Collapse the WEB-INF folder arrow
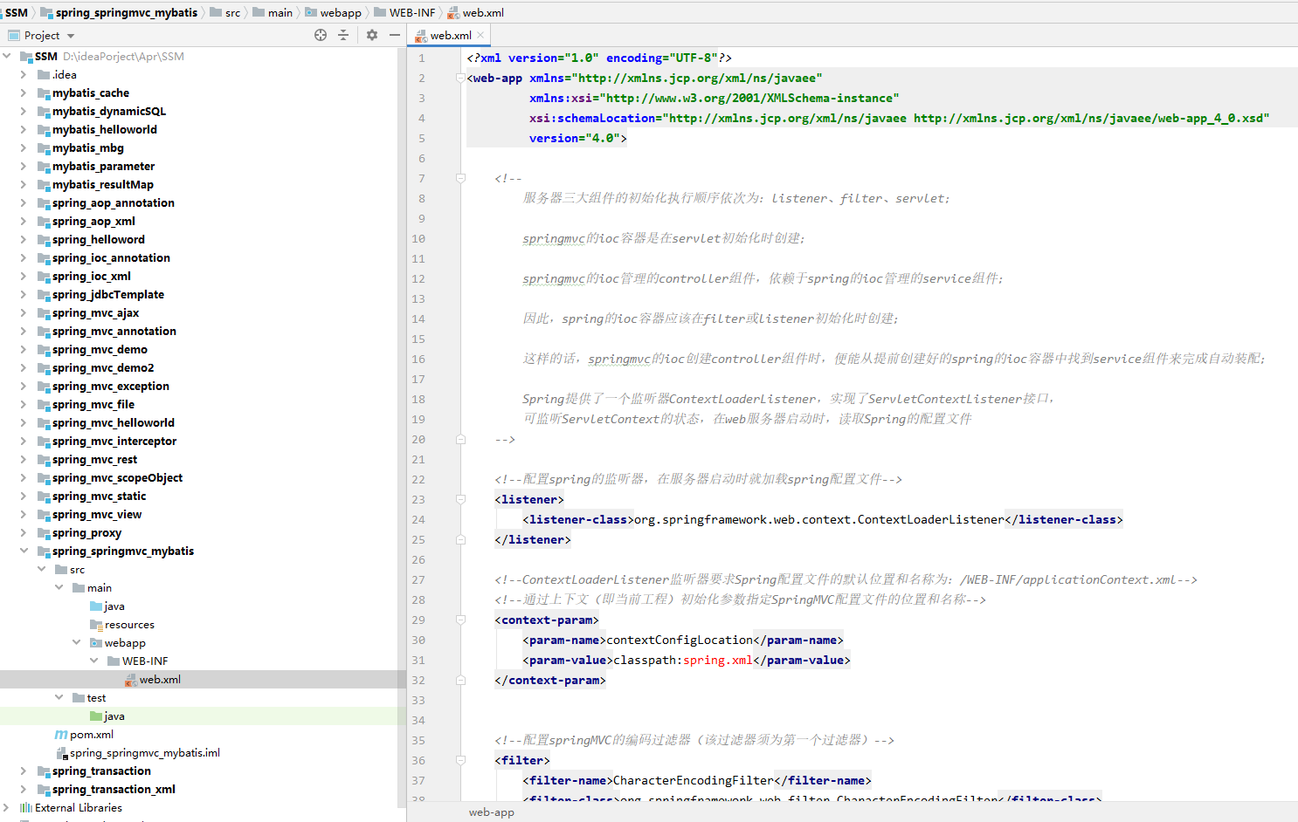 point(93,661)
